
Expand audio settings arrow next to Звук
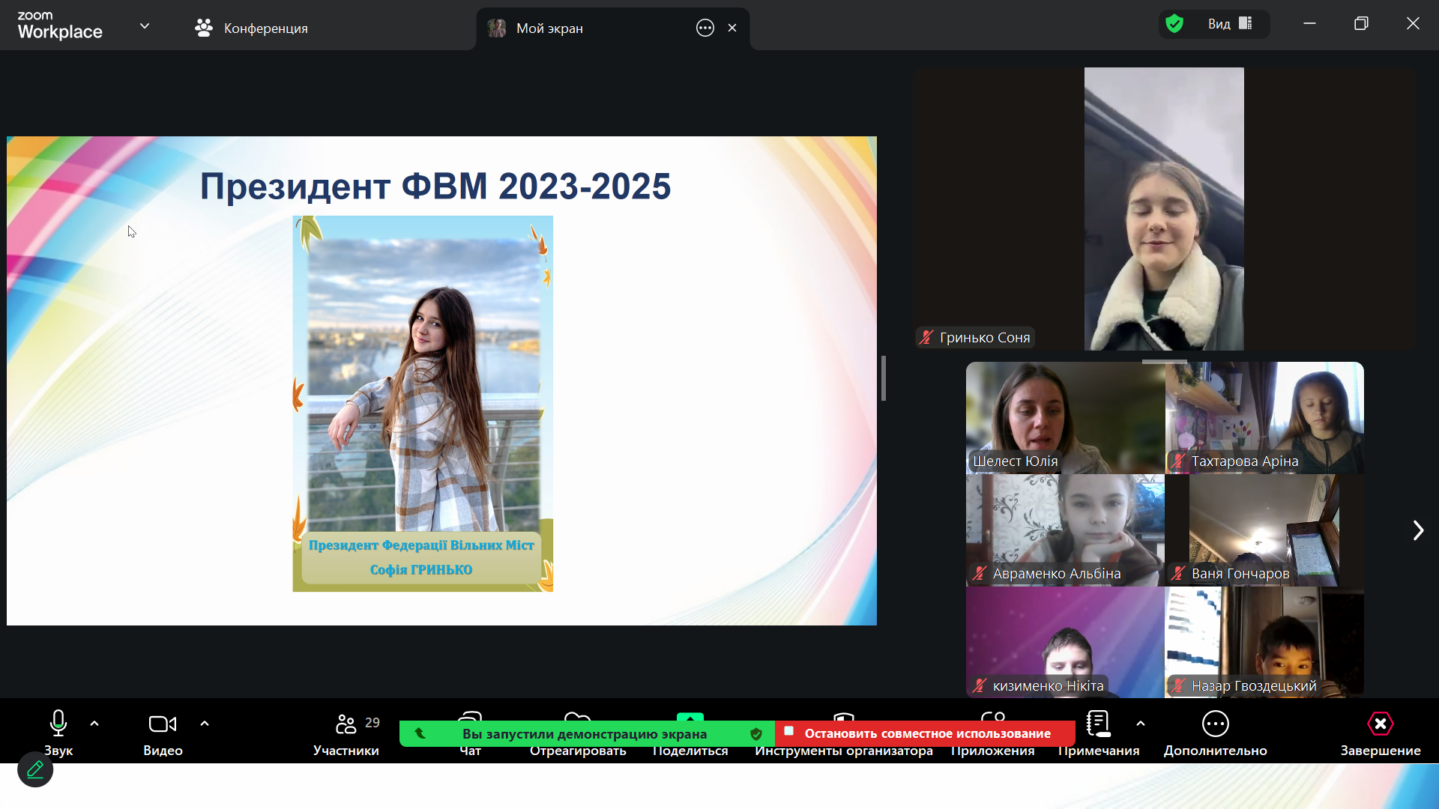pos(94,724)
